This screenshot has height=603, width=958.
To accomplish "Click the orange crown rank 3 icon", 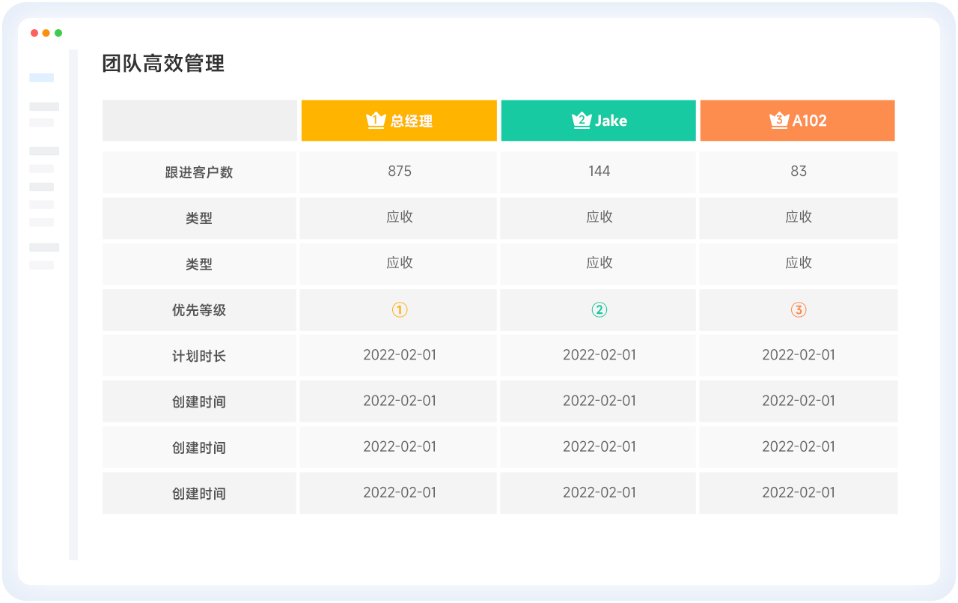I will coord(779,121).
